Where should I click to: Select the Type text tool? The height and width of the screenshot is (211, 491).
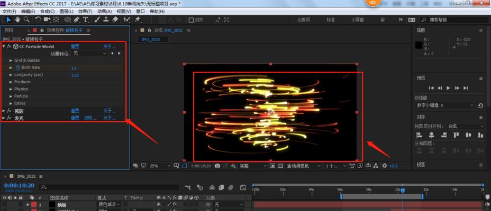coord(85,20)
